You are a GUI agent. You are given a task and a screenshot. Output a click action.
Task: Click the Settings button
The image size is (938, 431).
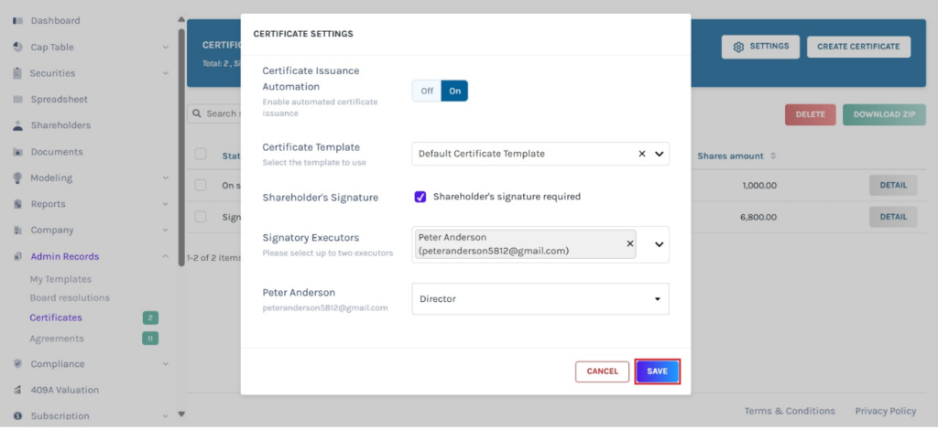point(760,47)
